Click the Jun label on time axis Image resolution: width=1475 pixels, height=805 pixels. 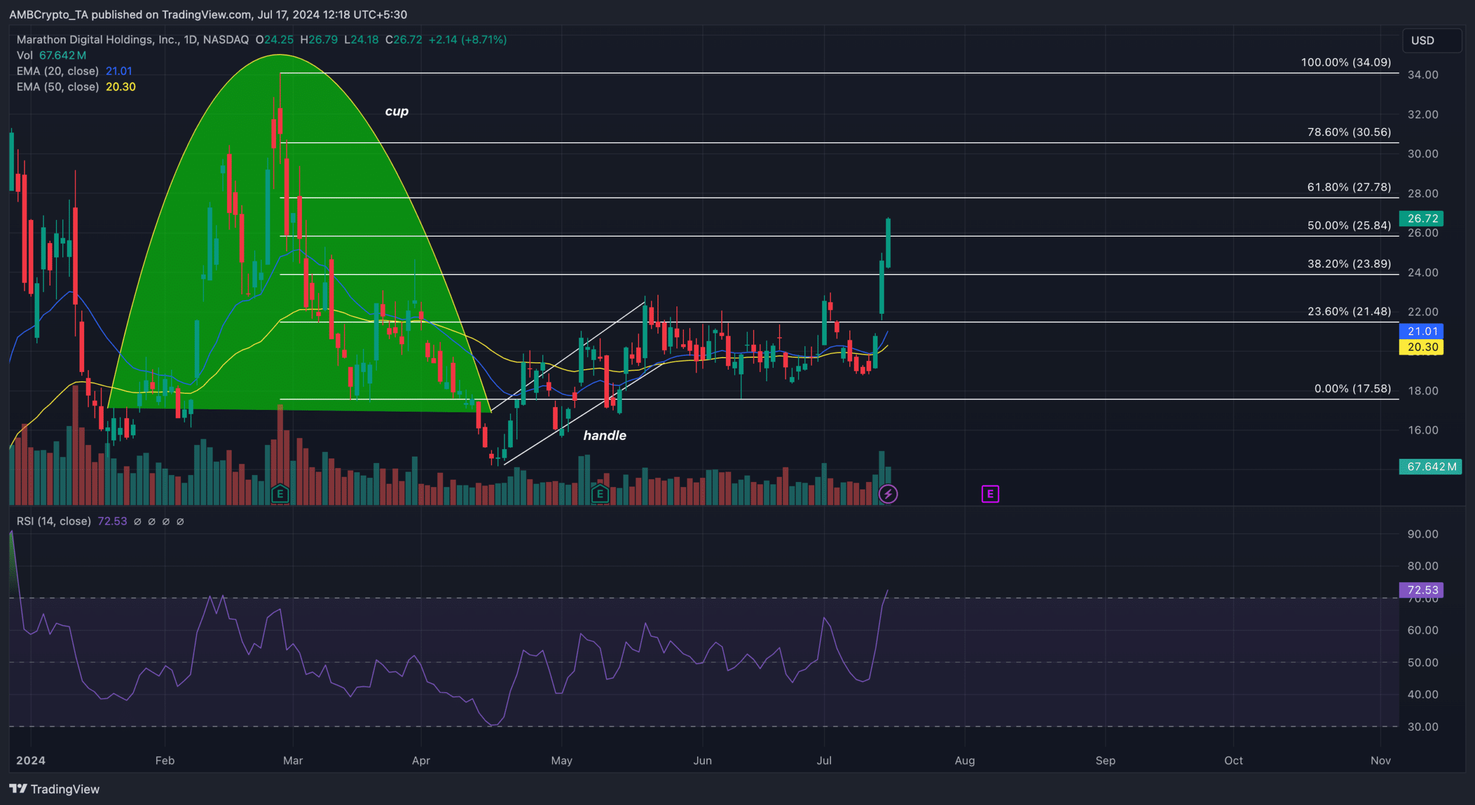(702, 761)
